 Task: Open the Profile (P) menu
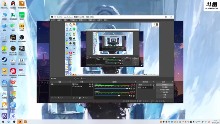pyautogui.click(x=83, y=20)
